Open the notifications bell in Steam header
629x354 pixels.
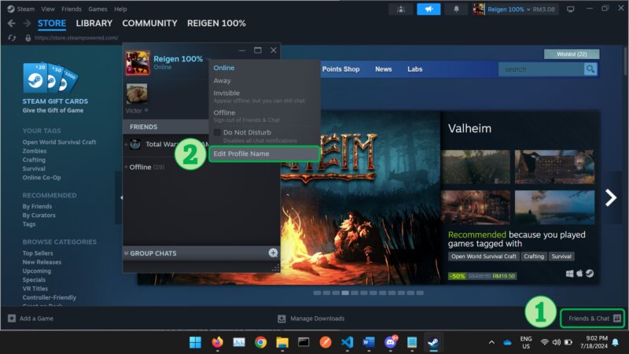click(456, 9)
